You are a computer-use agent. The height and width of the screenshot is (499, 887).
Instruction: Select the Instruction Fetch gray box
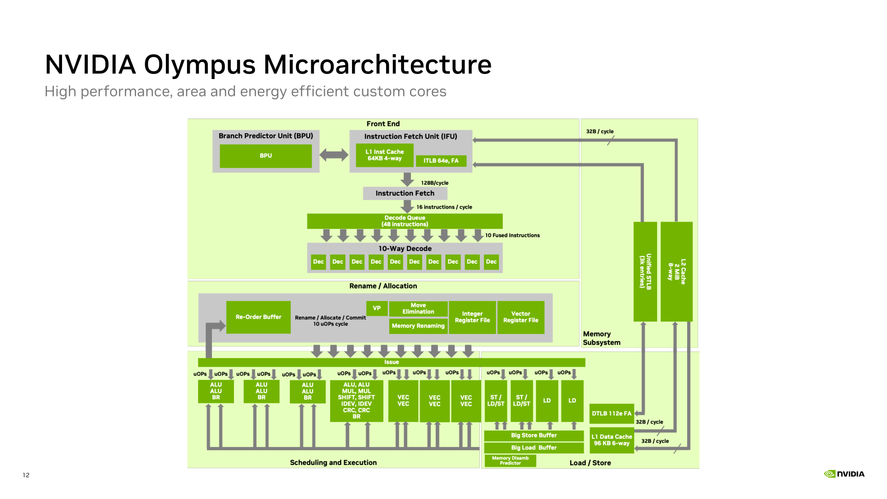405,193
